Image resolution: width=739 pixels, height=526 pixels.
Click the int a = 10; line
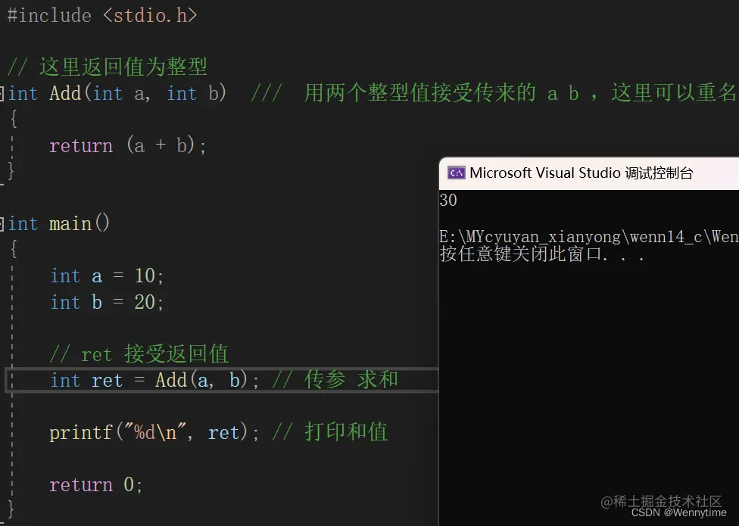(x=107, y=276)
